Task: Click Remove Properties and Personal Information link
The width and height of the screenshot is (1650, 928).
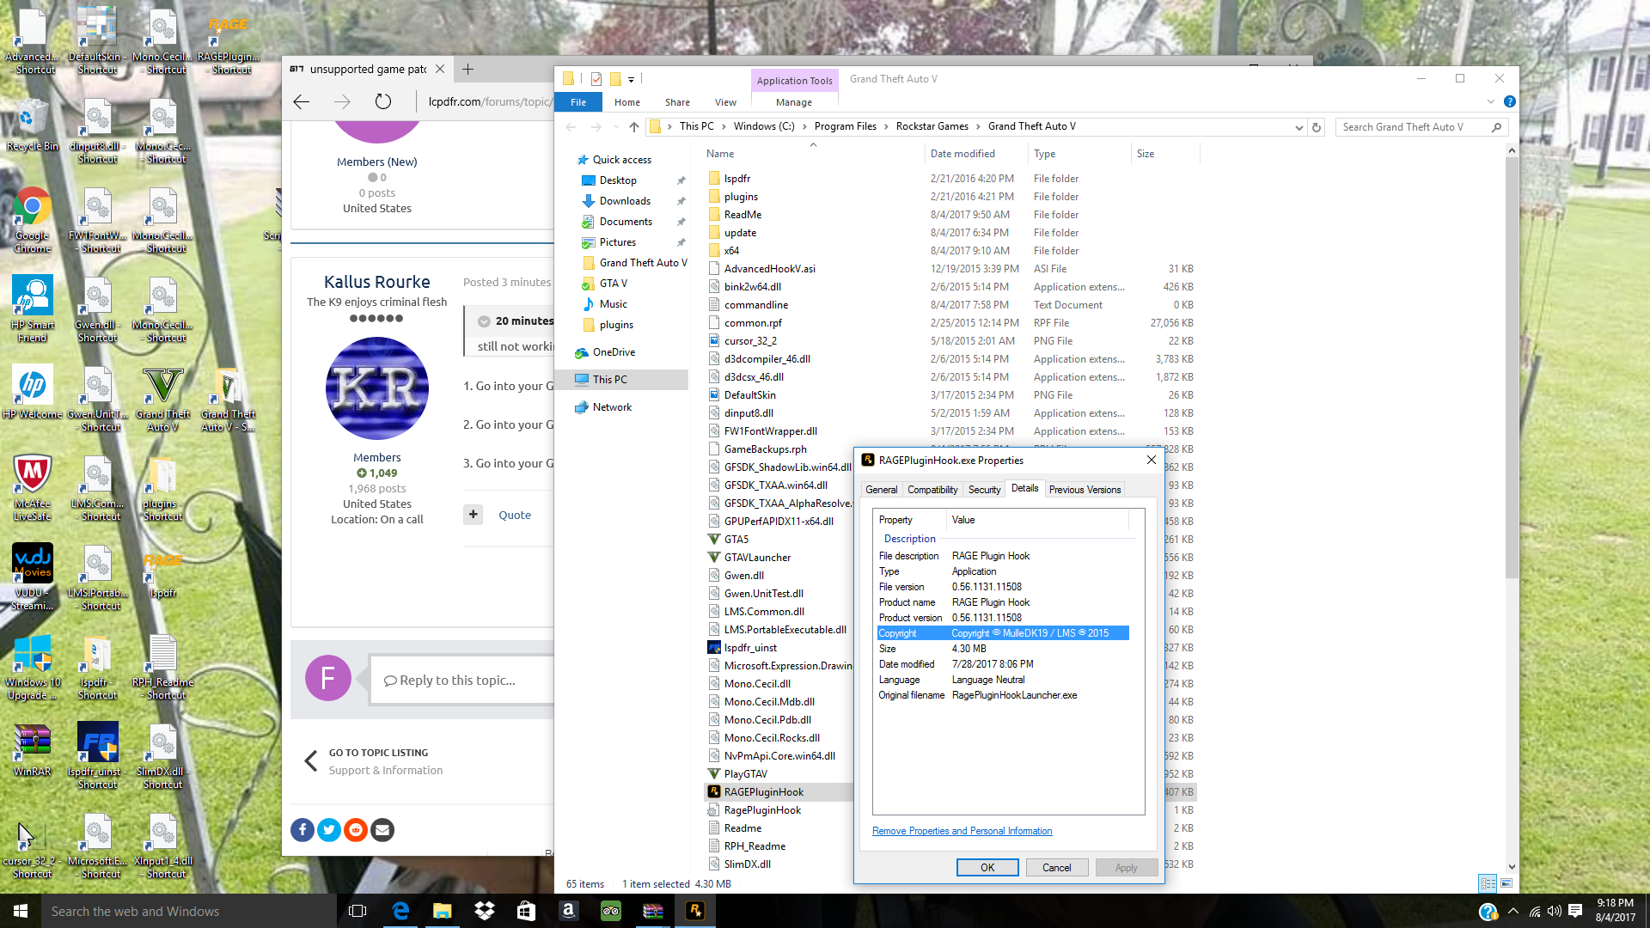Action: click(x=962, y=831)
